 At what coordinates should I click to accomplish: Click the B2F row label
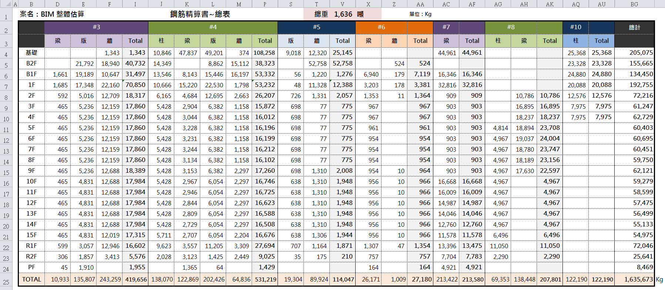point(31,64)
